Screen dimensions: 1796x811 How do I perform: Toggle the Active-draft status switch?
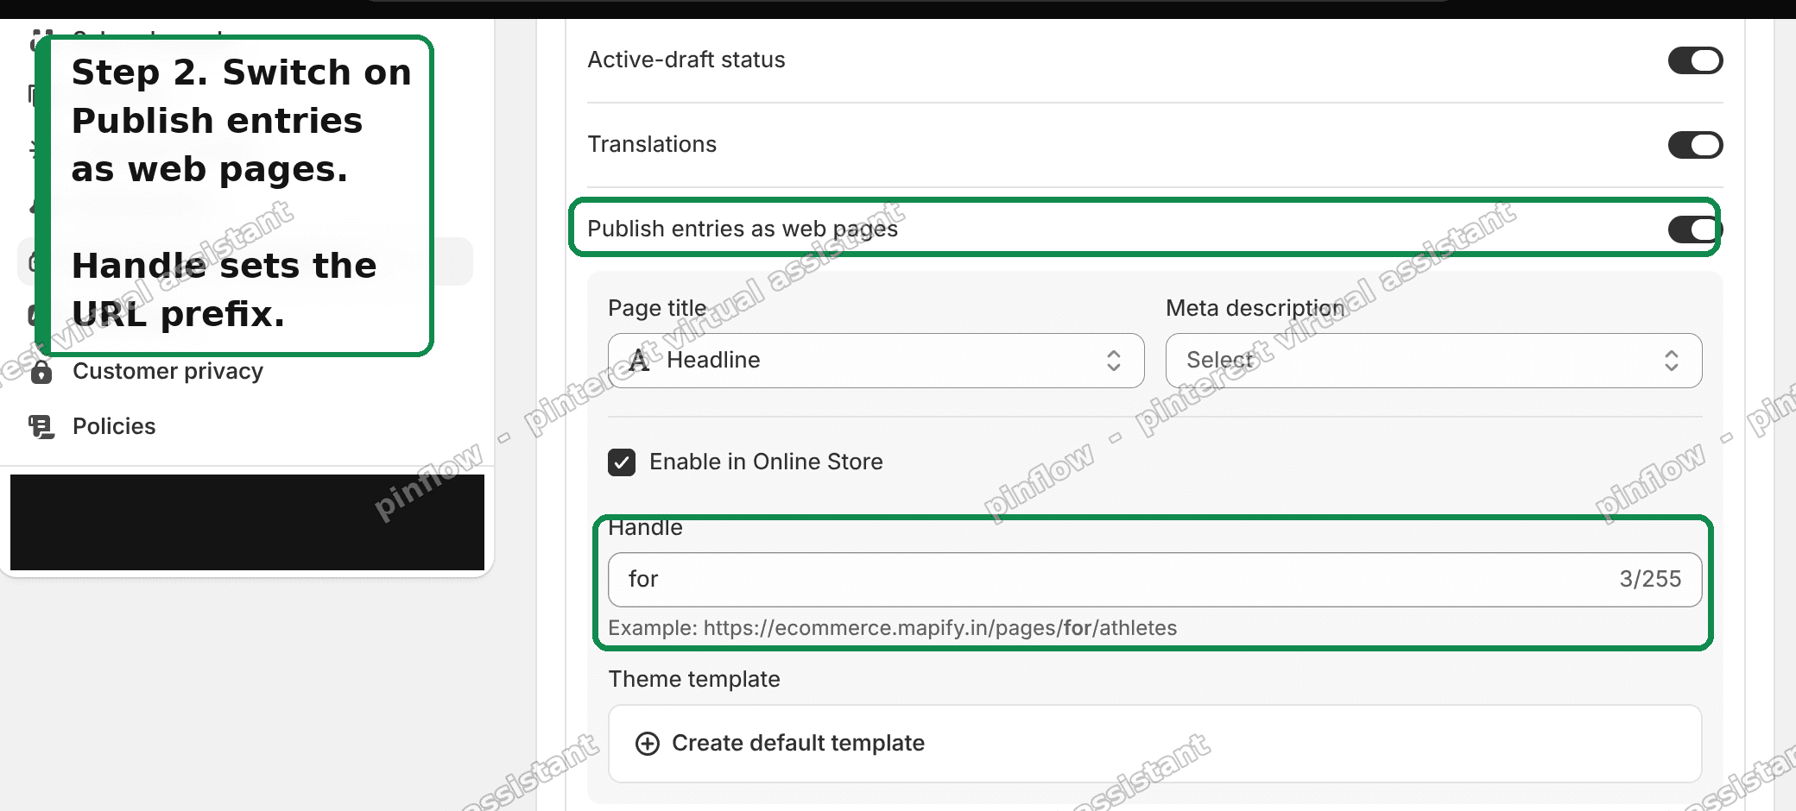[x=1695, y=60]
